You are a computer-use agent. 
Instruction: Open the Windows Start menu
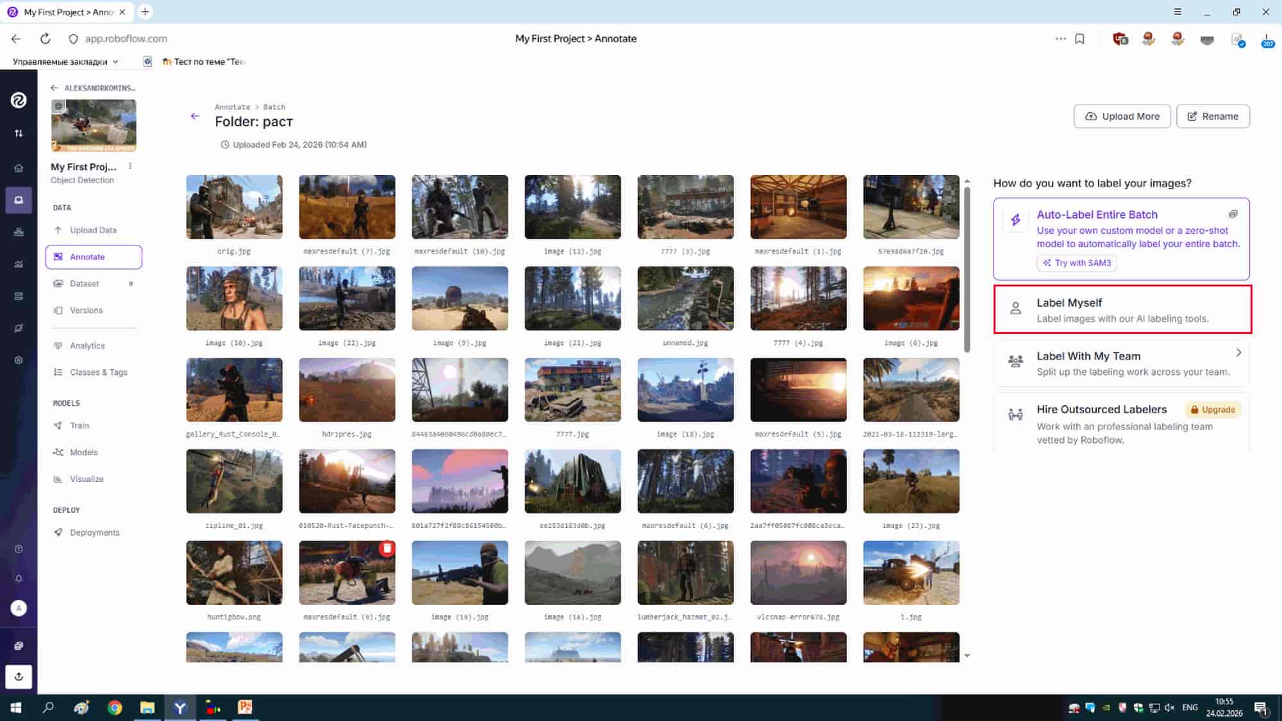pos(15,708)
